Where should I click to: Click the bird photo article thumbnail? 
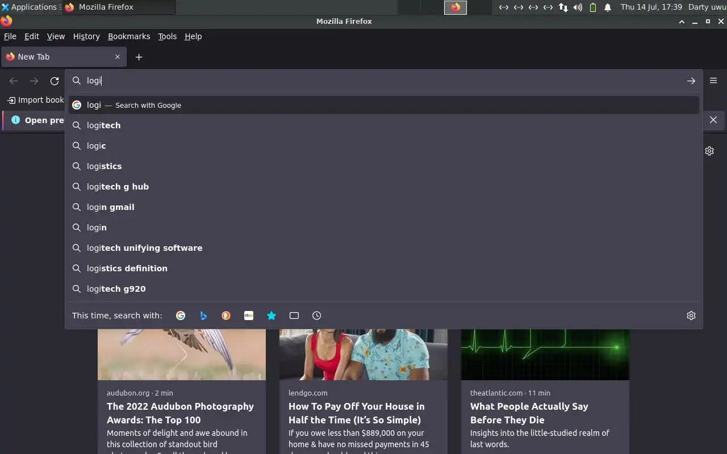[x=182, y=354]
